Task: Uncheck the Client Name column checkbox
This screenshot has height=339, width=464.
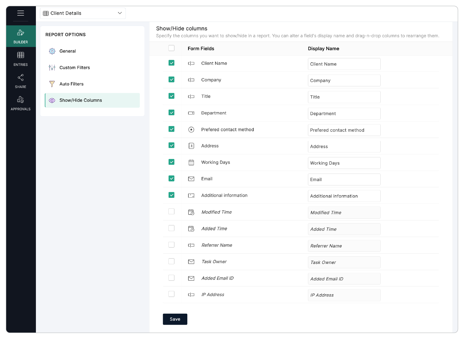Action: [171, 63]
